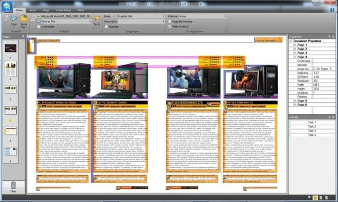Select the Barcode property row

coord(312,65)
